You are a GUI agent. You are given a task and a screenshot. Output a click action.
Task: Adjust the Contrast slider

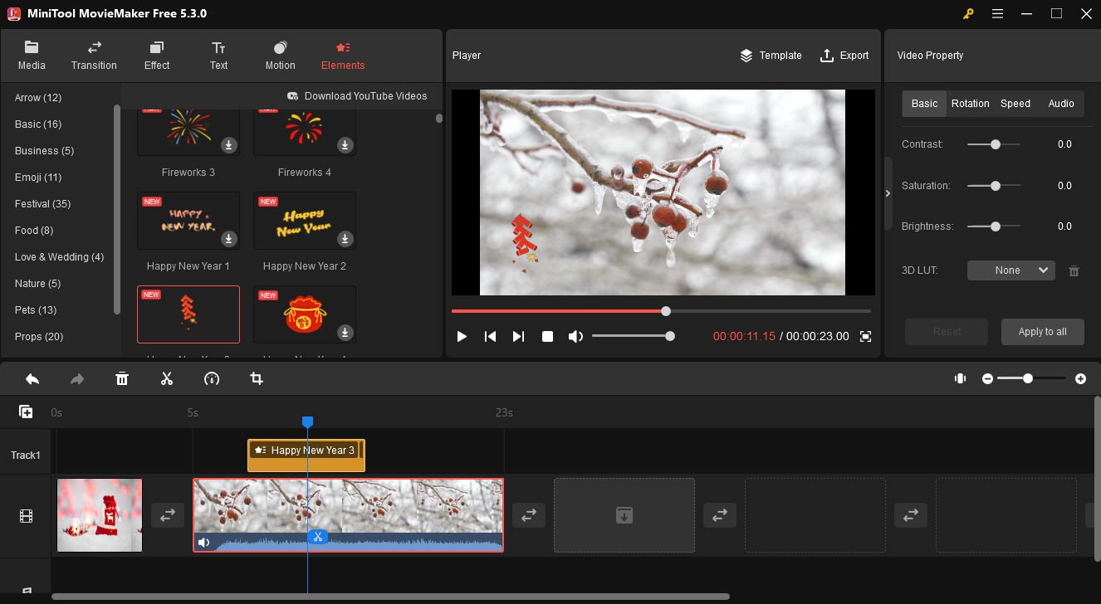(x=994, y=144)
